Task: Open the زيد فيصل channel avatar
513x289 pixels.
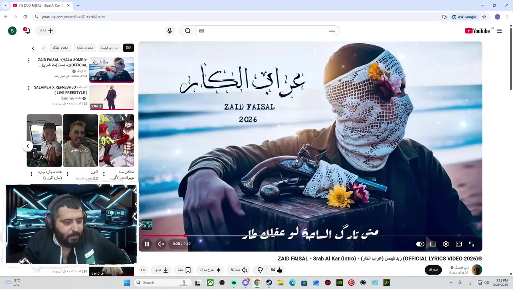Action: point(477,270)
